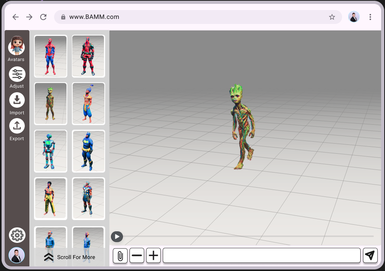Open browser three-dot menu
The height and width of the screenshot is (271, 385).
click(x=370, y=17)
